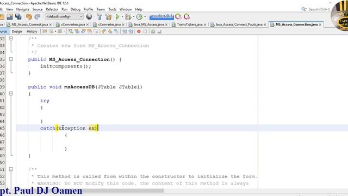348x196 pixels.
Task: Stop macro recording with the square icon
Action: click(x=145, y=32)
